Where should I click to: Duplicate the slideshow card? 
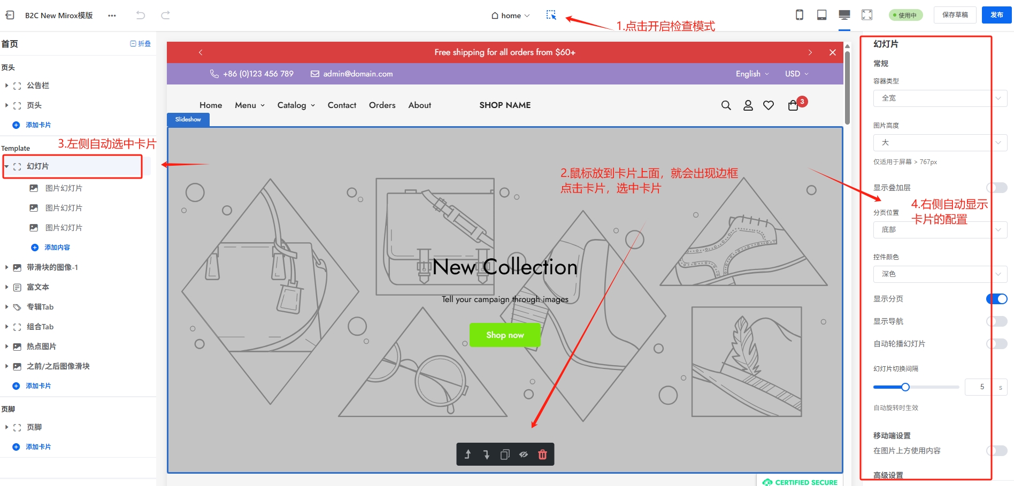point(505,454)
